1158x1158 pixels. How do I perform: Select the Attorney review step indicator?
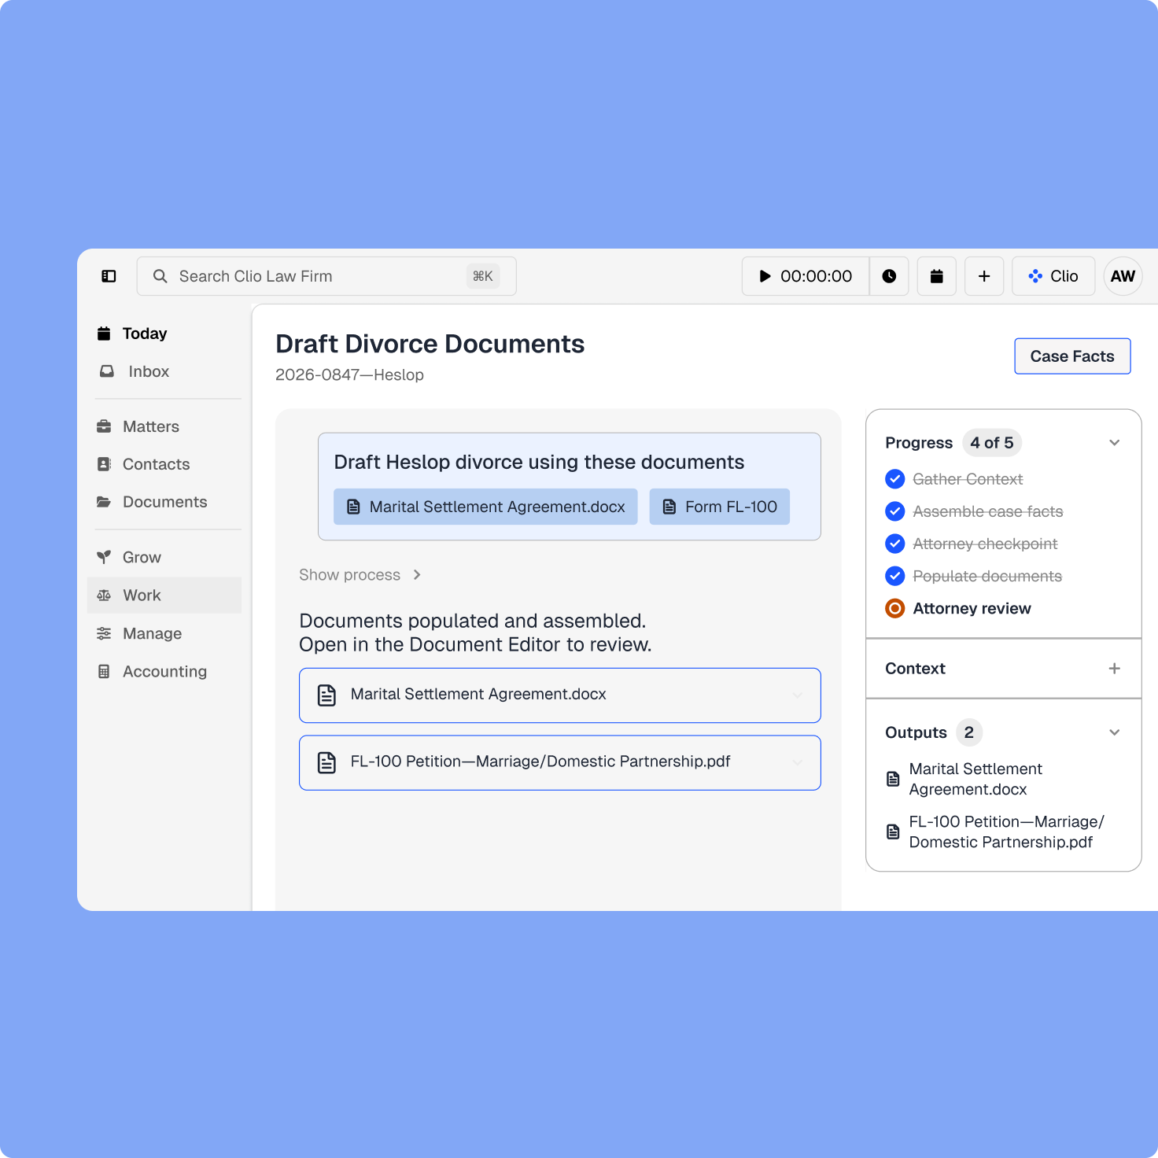coord(894,608)
